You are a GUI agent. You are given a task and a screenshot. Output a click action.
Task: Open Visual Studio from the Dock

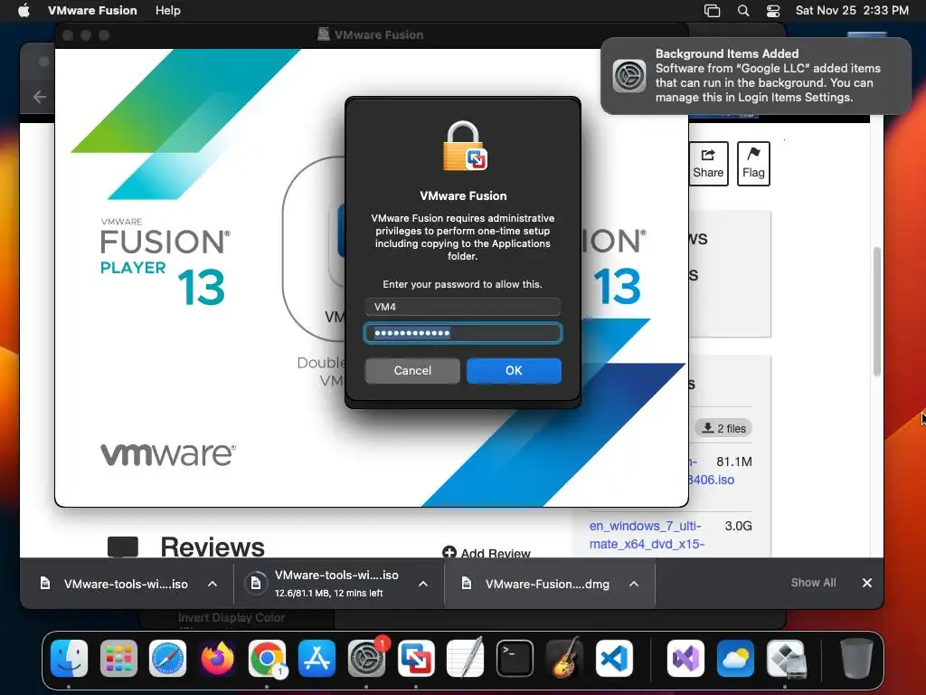point(685,658)
